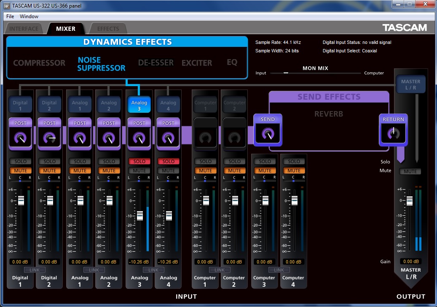The image size is (437, 307).
Task: Select the NOISE SUPPRESSOR effect
Action: click(x=102, y=64)
